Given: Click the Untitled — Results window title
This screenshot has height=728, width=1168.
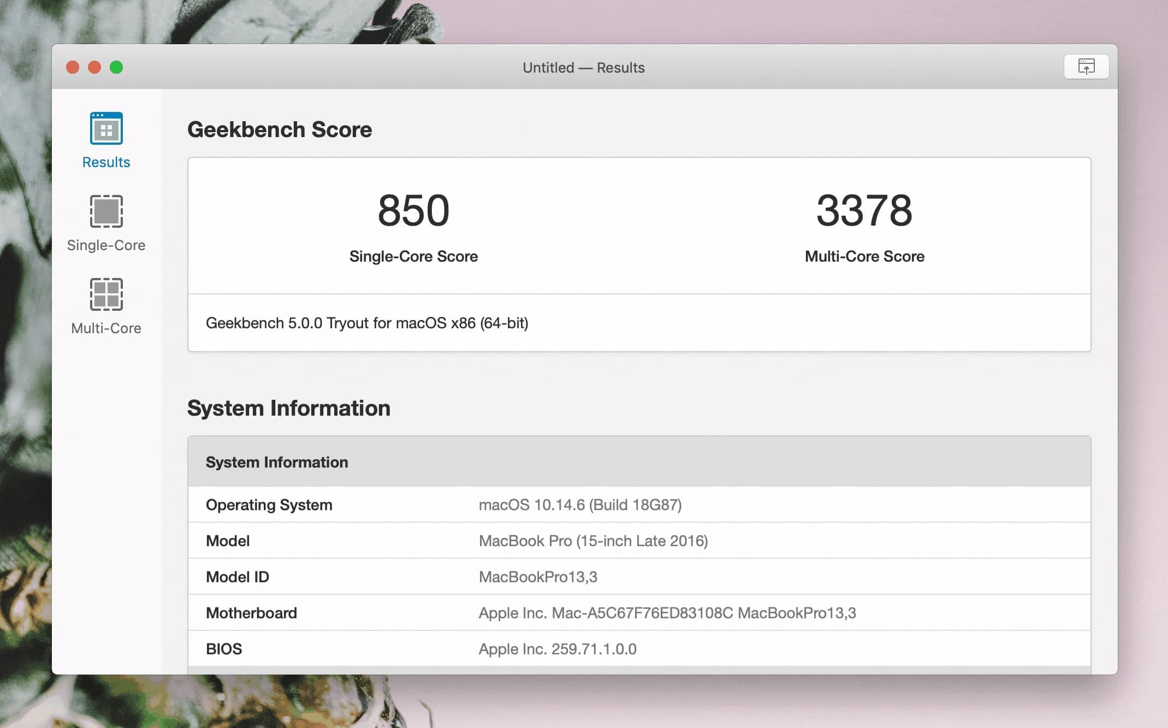Looking at the screenshot, I should pyautogui.click(x=583, y=68).
